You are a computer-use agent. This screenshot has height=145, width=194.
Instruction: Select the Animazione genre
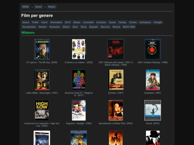click(x=145, y=22)
